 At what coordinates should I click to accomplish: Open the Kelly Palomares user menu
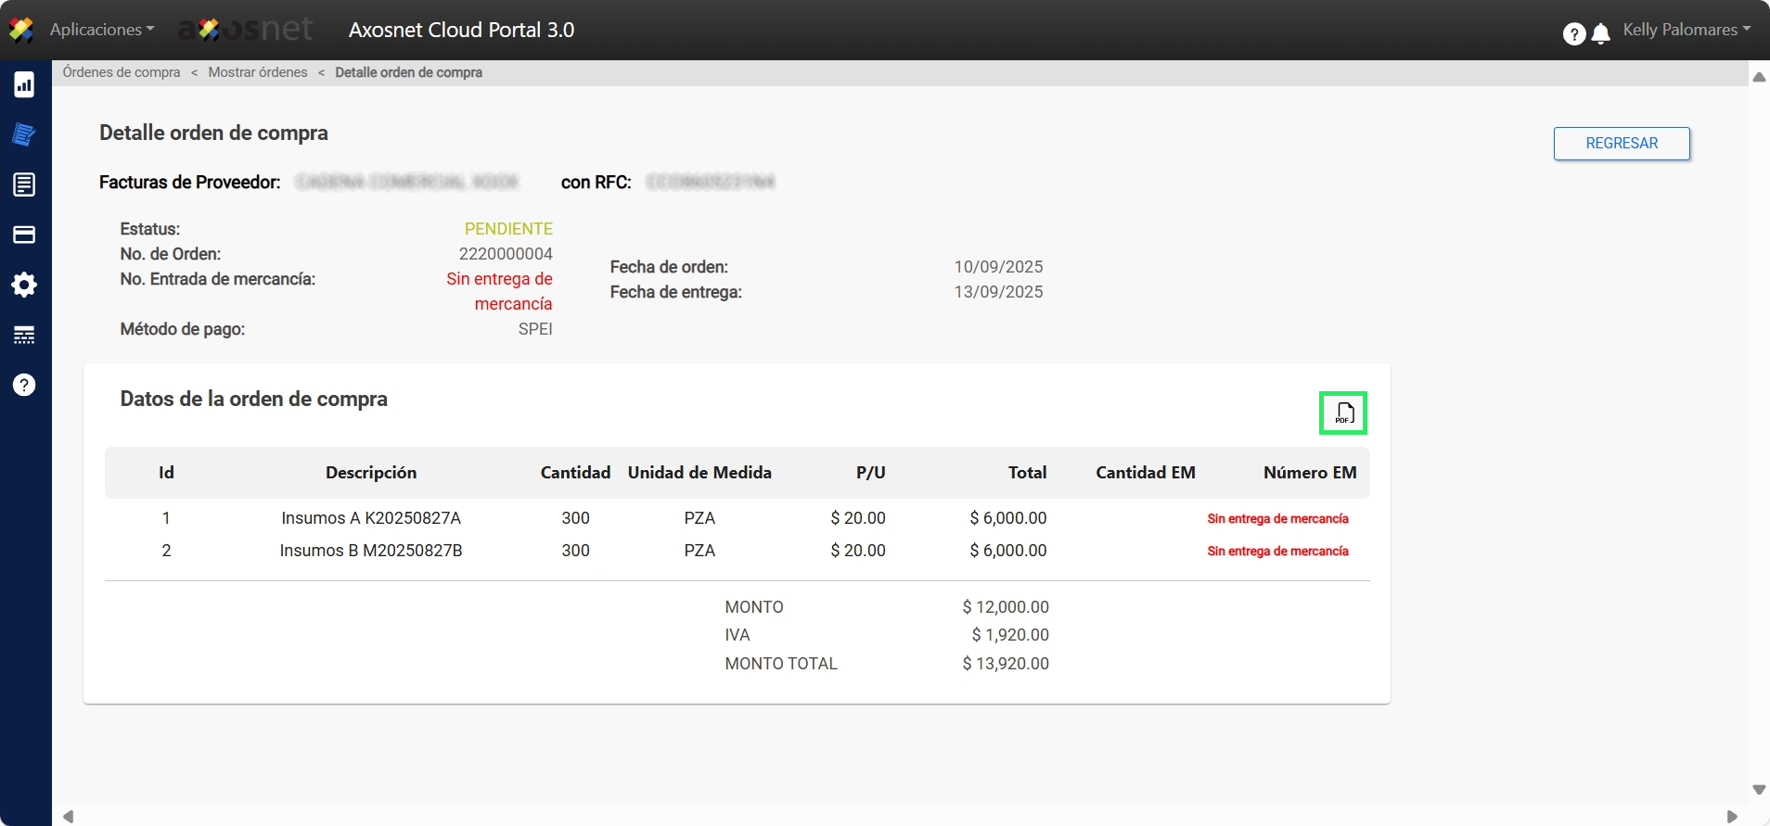coord(1687,30)
